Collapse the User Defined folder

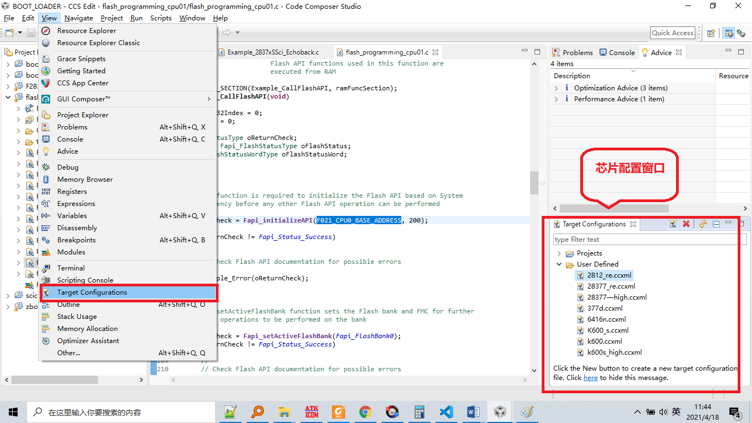[x=559, y=264]
